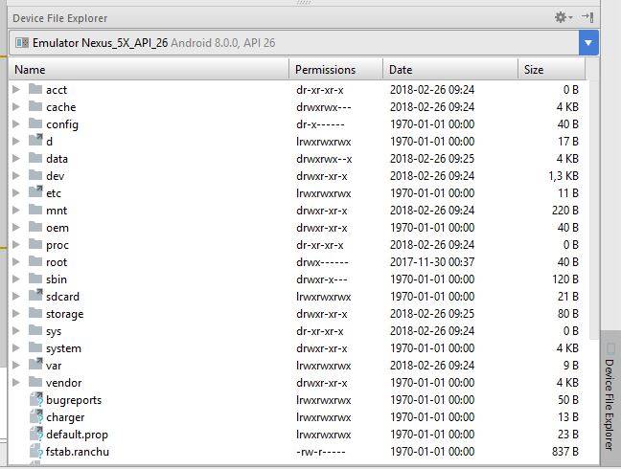Image resolution: width=621 pixels, height=469 pixels.
Task: Select the bugreports entry name
Action: (74, 400)
